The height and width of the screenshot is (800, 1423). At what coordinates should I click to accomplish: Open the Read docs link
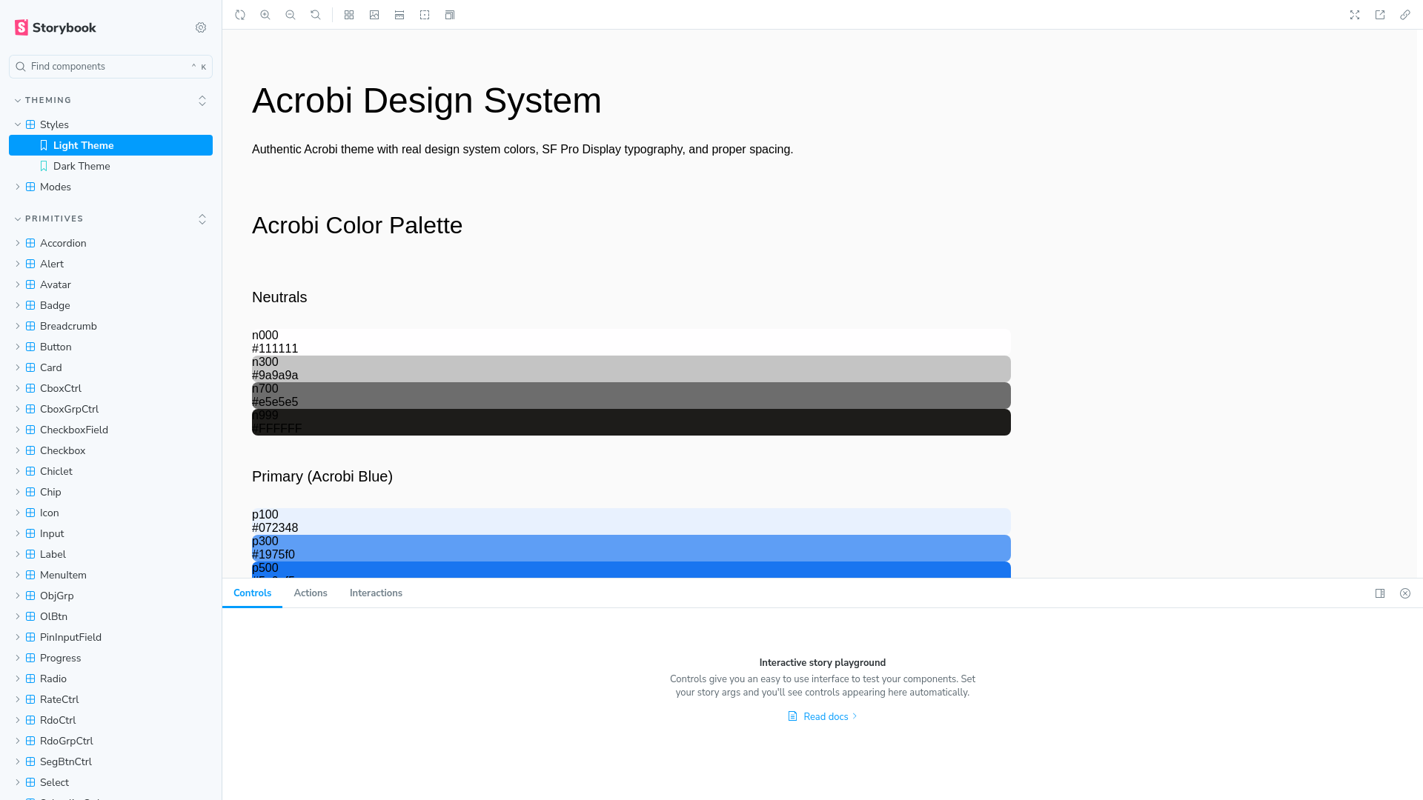tap(822, 716)
